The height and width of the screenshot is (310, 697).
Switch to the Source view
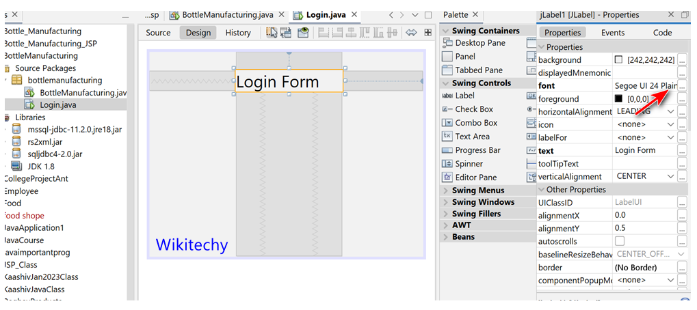point(158,32)
